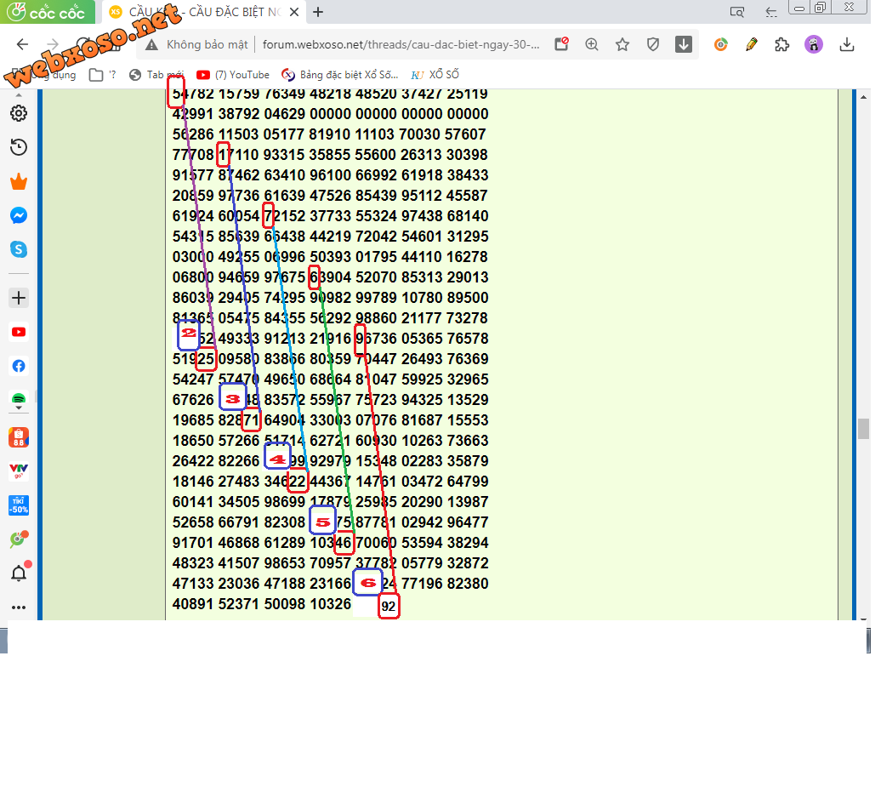Expand sidebar more options (three dots)

click(19, 607)
